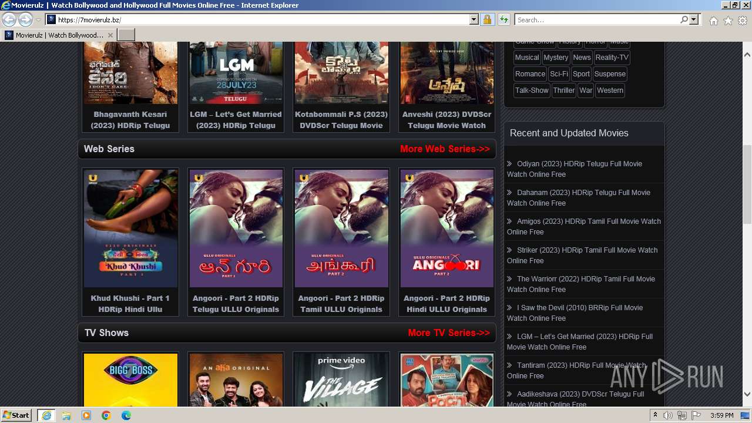Focus the browser search box
The height and width of the screenshot is (423, 752).
[597, 20]
